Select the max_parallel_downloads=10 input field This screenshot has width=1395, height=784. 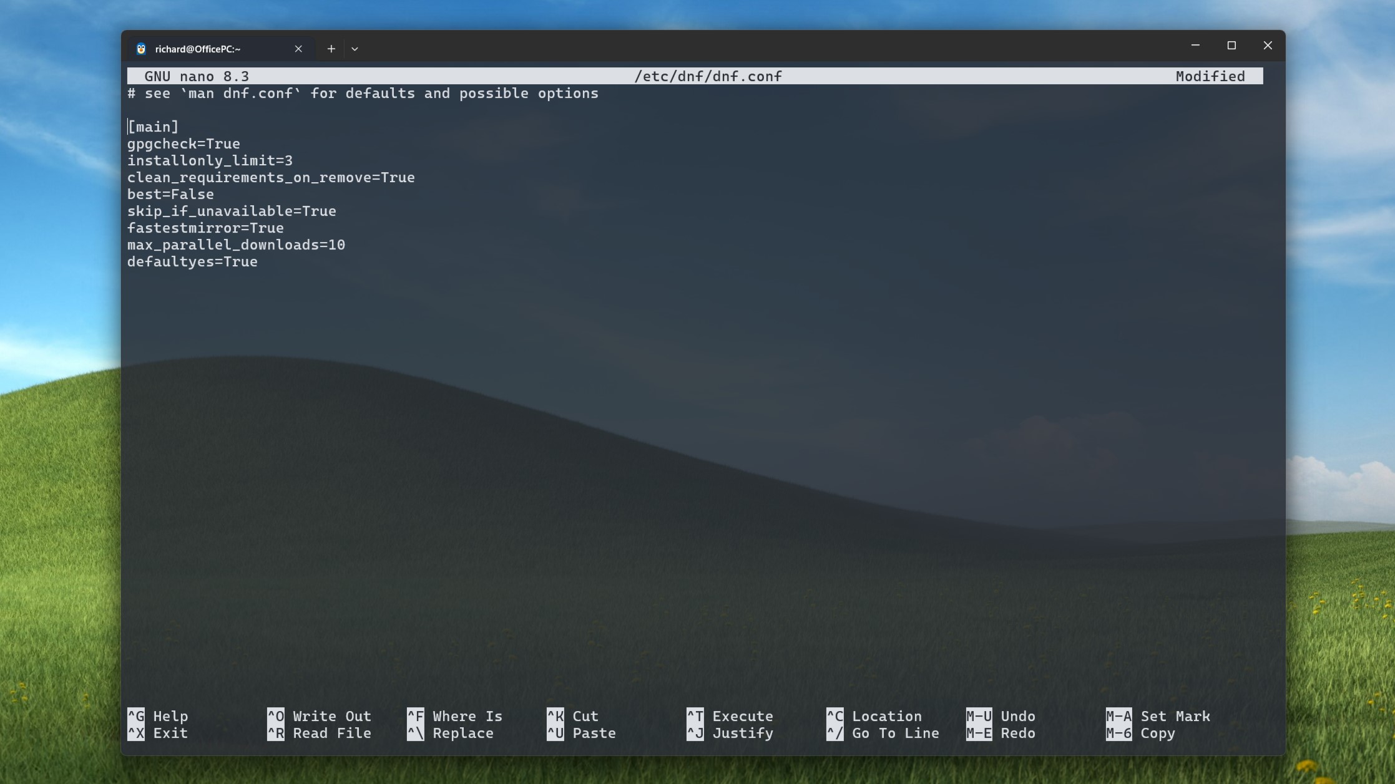[236, 244]
